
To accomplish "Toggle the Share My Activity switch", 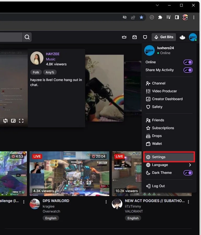I will 188,70.
